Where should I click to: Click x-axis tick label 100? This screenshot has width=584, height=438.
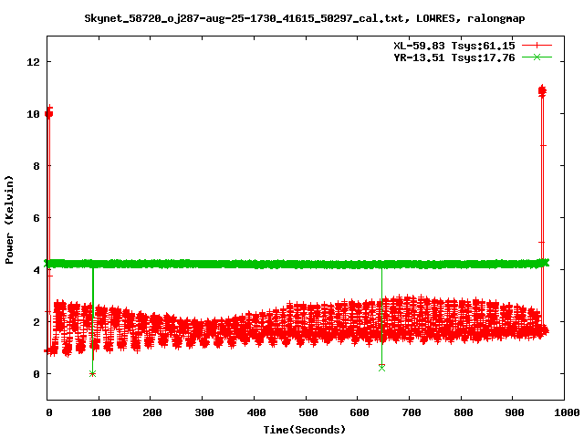pos(101,412)
